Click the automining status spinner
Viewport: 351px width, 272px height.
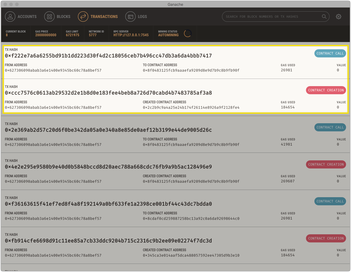click(x=188, y=33)
